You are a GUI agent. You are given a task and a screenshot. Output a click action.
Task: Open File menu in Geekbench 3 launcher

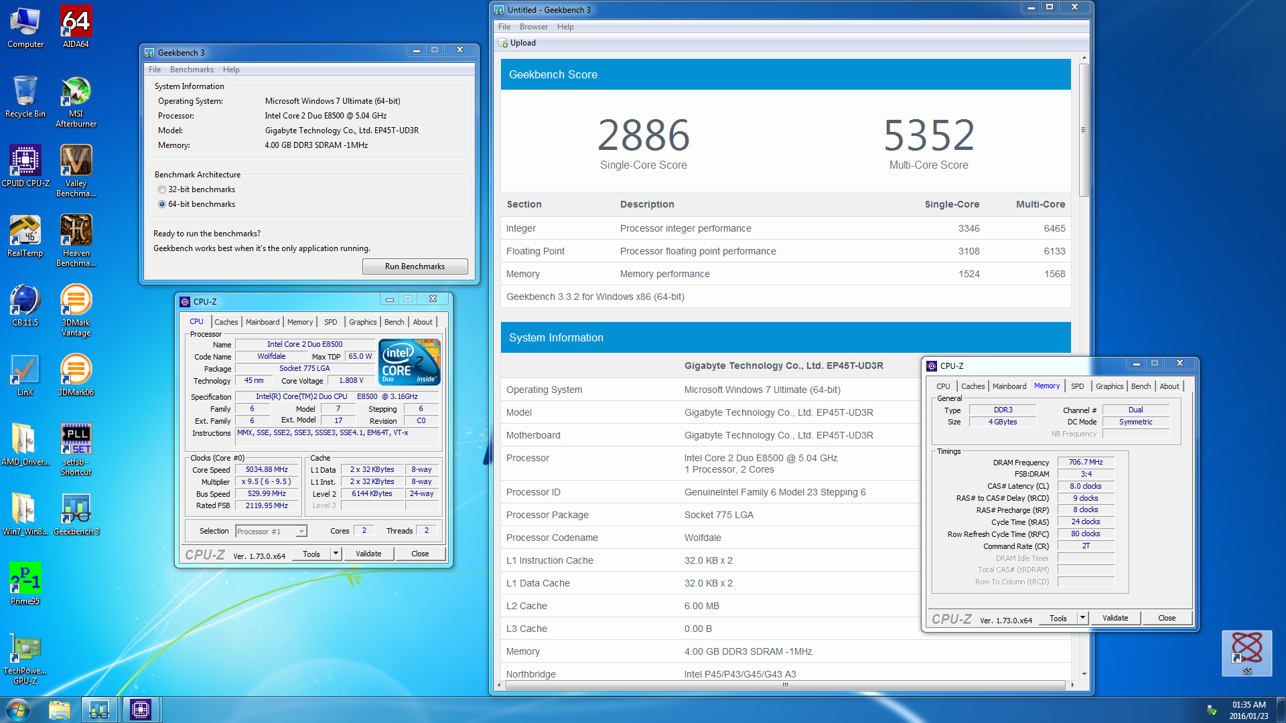tap(155, 70)
